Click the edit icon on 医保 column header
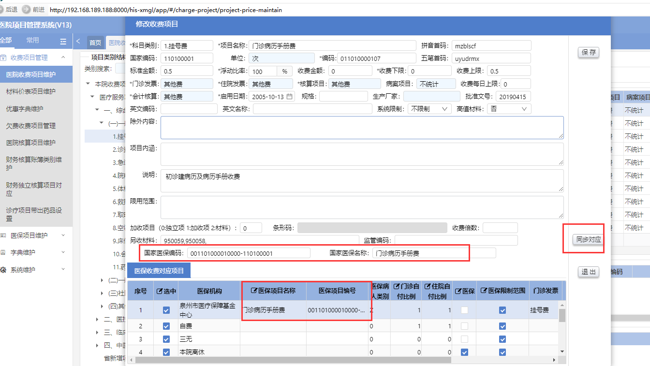 pyautogui.click(x=458, y=291)
